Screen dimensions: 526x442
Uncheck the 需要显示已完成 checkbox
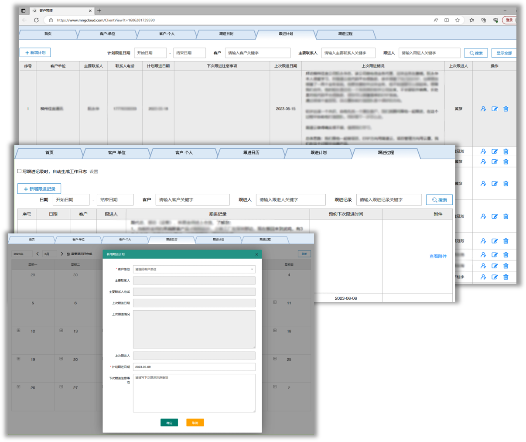coord(68,254)
